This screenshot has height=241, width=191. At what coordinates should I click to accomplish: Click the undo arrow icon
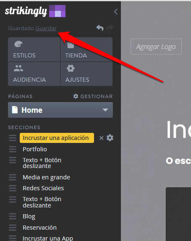[100, 28]
